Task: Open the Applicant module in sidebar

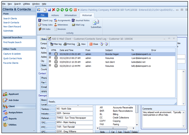Action: coord(19,94)
